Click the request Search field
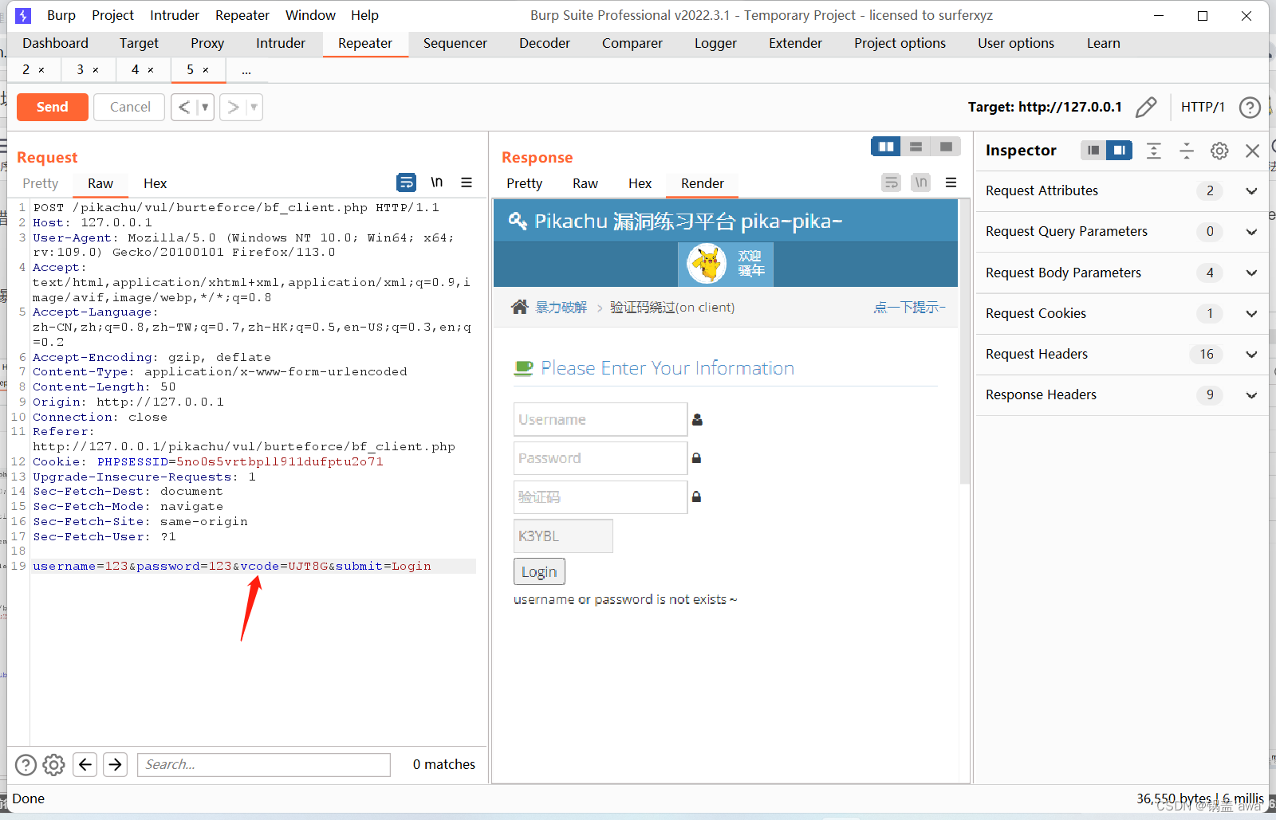The width and height of the screenshot is (1276, 820). coord(264,765)
